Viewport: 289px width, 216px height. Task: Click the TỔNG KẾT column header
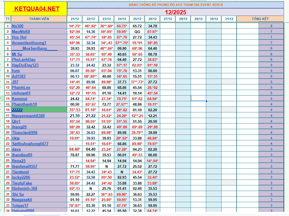tap(260, 19)
